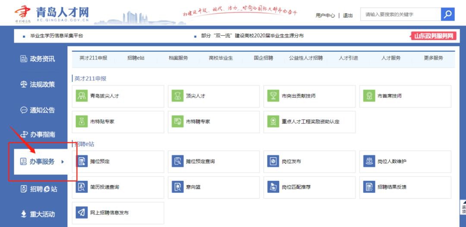
Task: Open the 更多服务 tab
Action: [433, 58]
